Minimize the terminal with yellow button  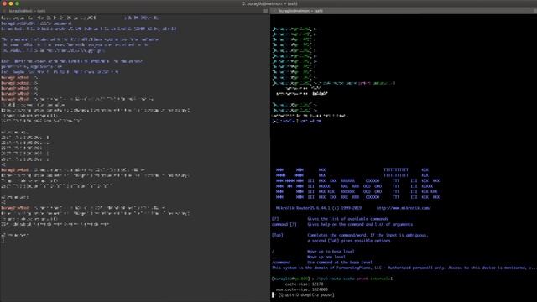click(11, 3)
